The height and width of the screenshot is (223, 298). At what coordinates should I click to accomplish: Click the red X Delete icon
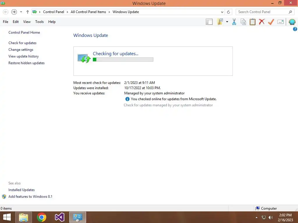click(x=262, y=22)
